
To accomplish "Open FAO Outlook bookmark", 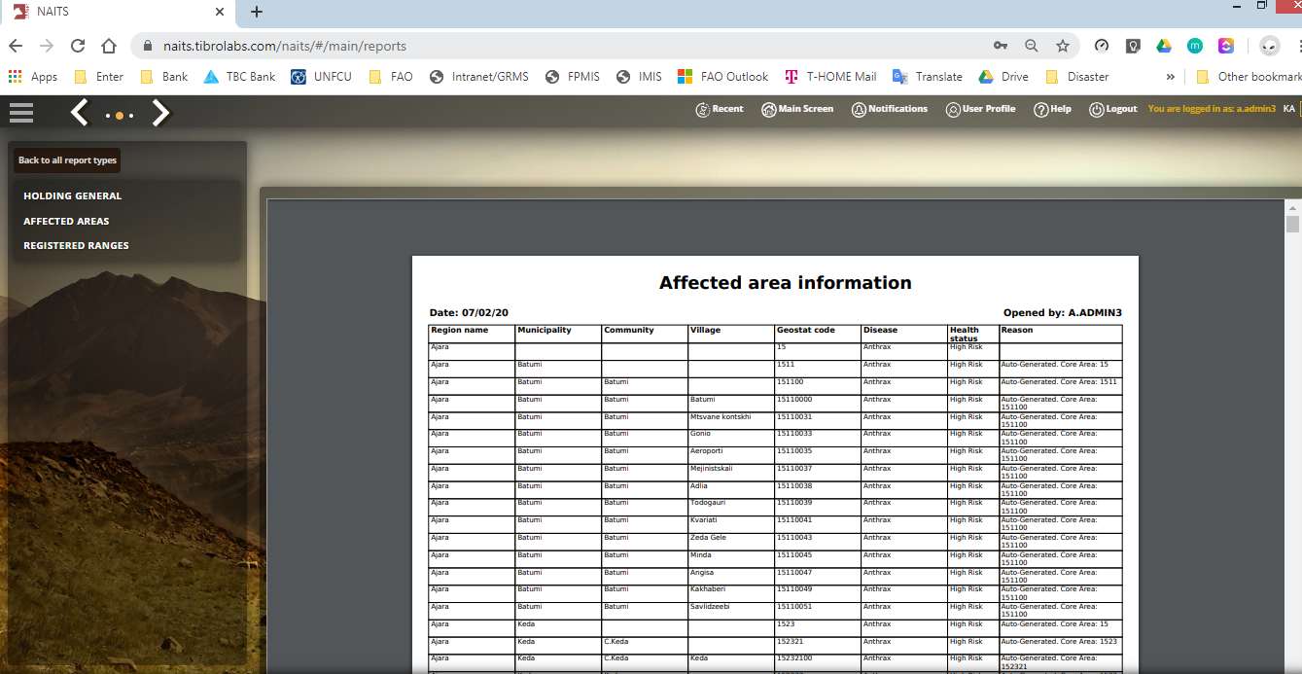I will click(722, 77).
